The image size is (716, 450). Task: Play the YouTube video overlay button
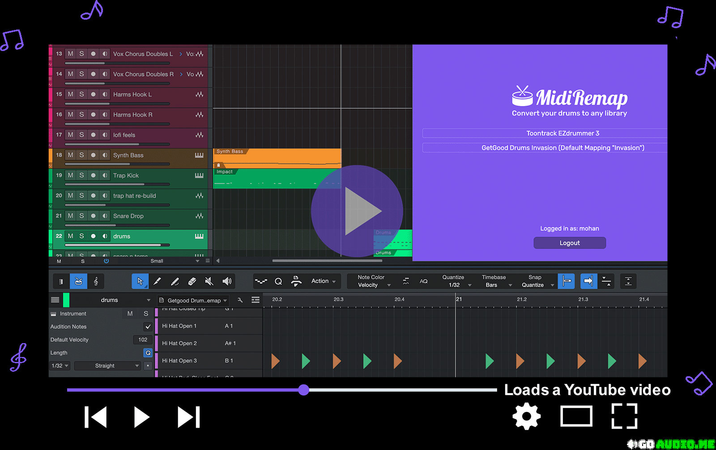coord(357,211)
